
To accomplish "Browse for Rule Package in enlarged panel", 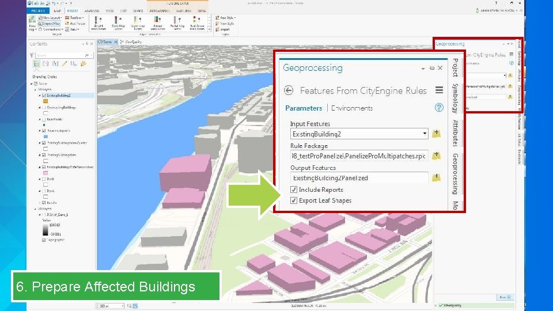I will point(436,155).
